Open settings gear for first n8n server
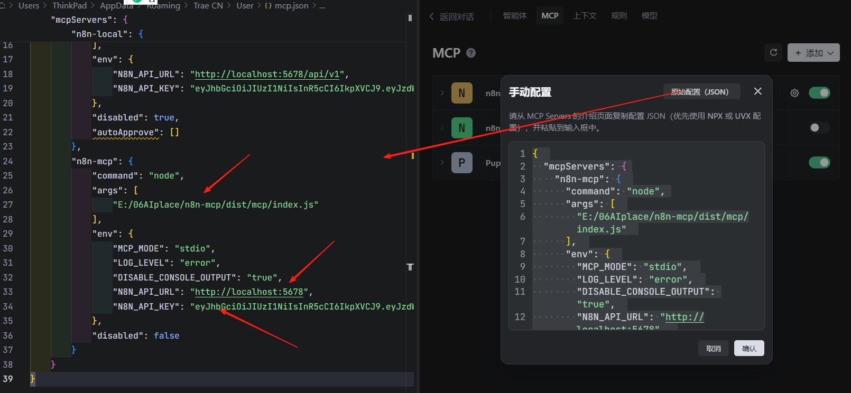Screen dimensions: 851x393 click(x=794, y=93)
